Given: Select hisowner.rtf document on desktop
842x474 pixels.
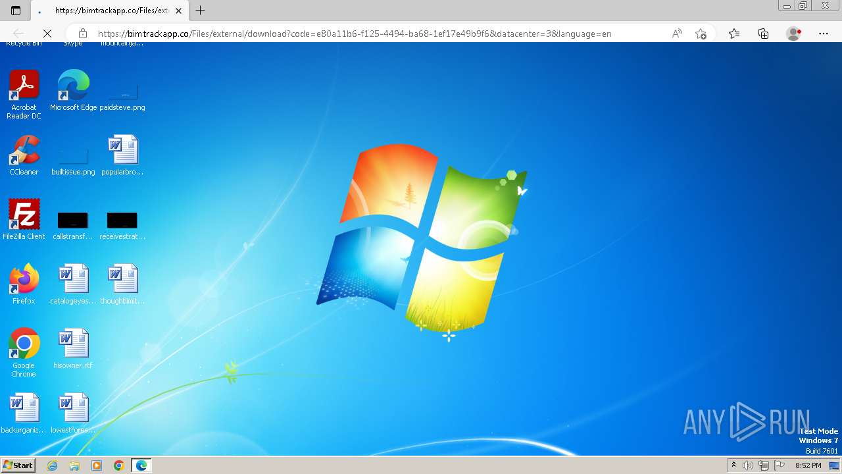Looking at the screenshot, I should click(73, 348).
